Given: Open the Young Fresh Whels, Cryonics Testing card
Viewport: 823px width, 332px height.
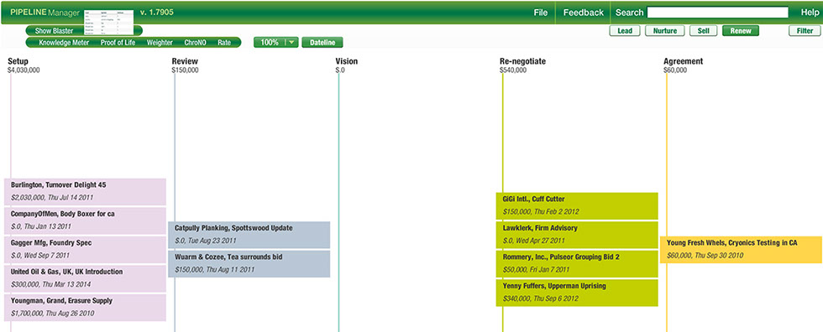Looking at the screenshot, I should pos(741,249).
